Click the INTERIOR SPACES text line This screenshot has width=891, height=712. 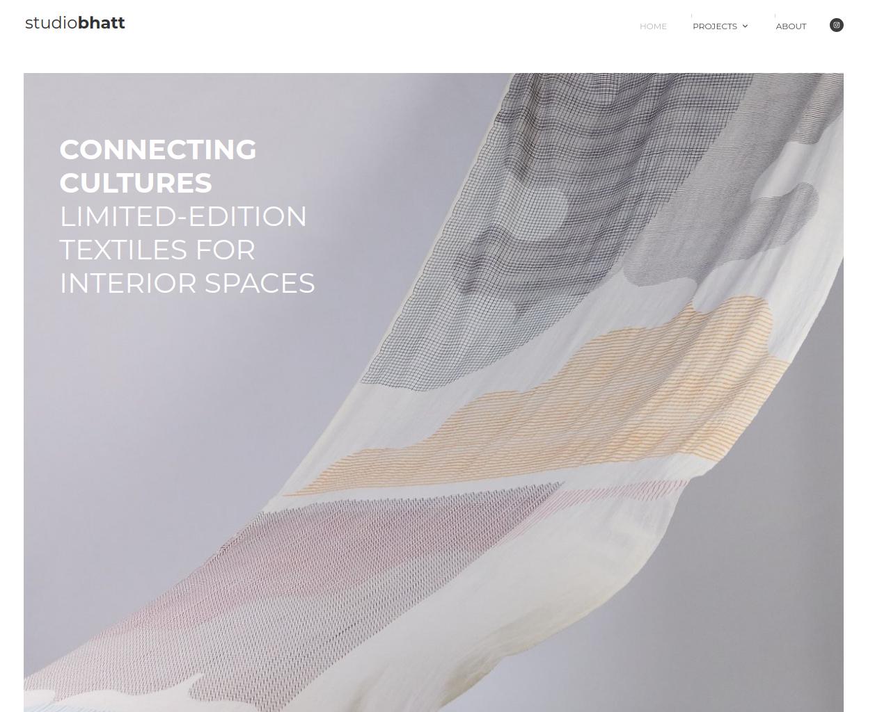point(187,283)
